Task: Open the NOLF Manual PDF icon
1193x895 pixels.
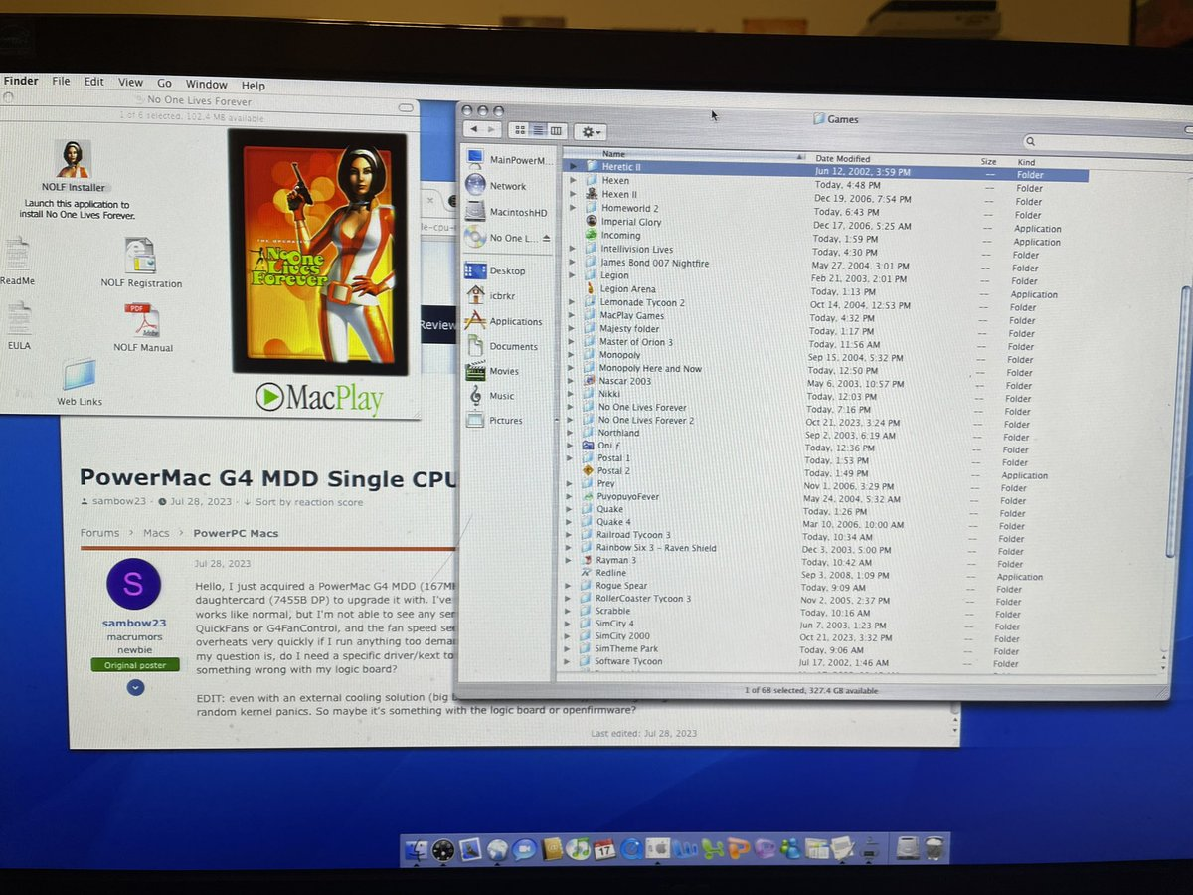Action: pos(141,321)
